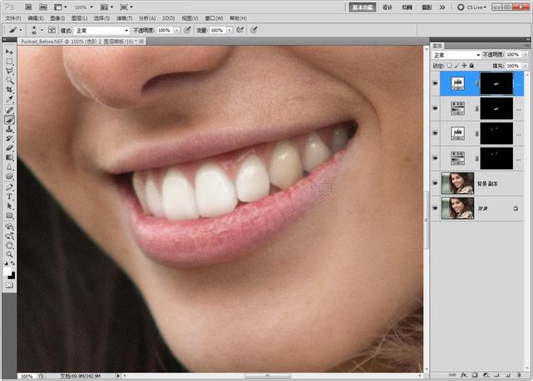The height and width of the screenshot is (381, 533).
Task: Select the Crop tool
Action: [9, 90]
